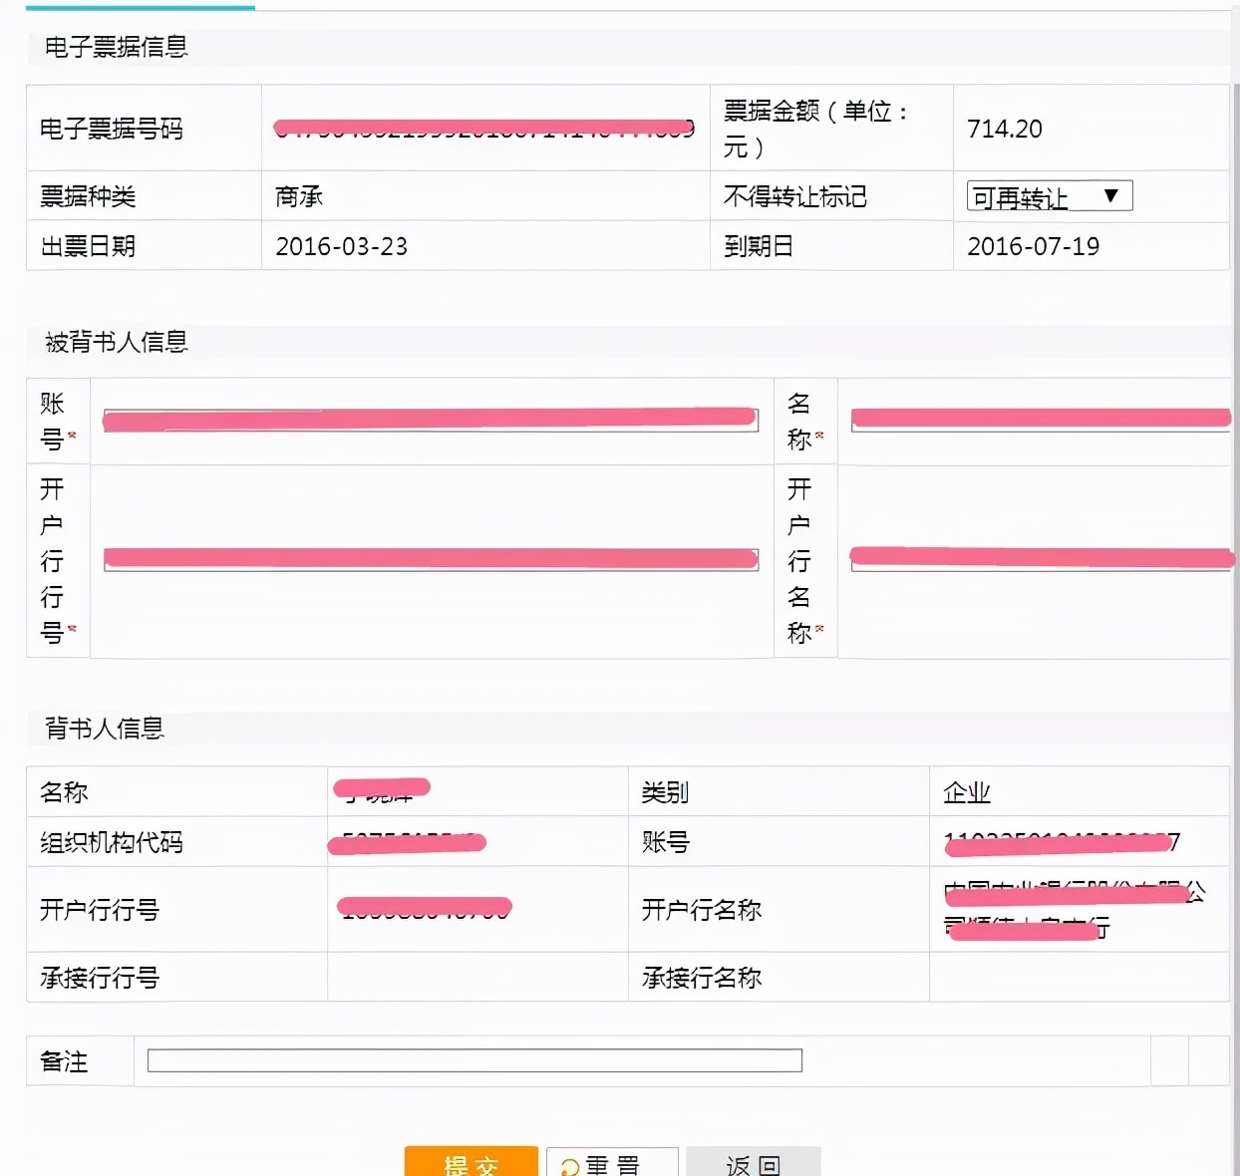This screenshot has width=1240, height=1176.
Task: Click inside the 备注 remarks input box
Action: pyautogui.click(x=473, y=1060)
